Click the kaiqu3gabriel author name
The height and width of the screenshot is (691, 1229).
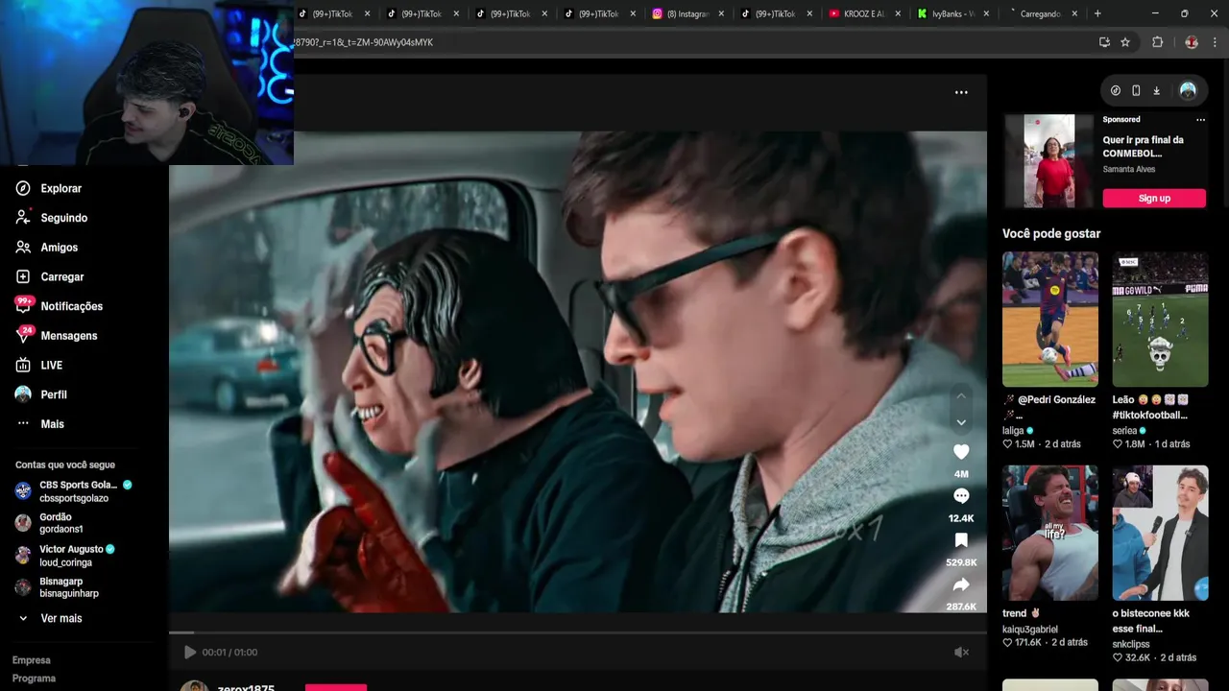point(1030,630)
